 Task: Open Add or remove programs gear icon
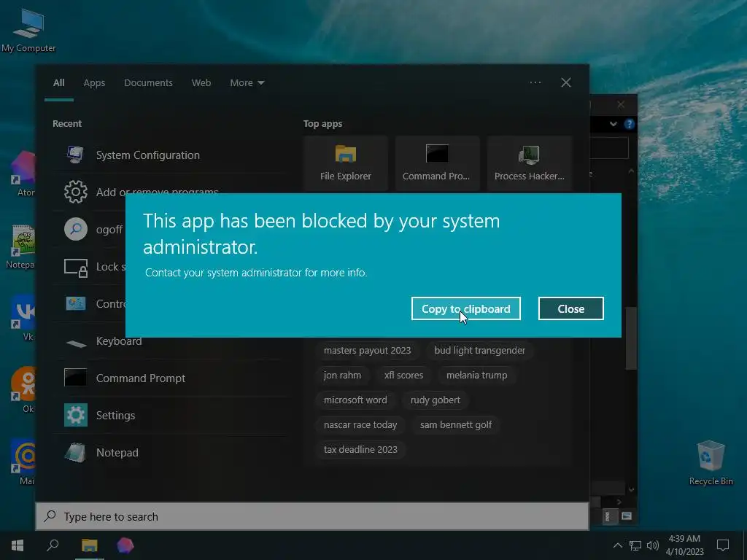tap(76, 192)
